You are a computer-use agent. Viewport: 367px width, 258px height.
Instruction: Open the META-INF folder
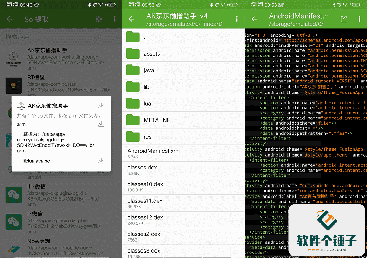pos(183,120)
